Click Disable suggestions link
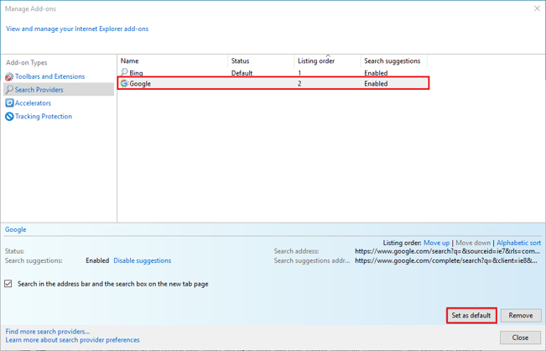The height and width of the screenshot is (351, 546). (142, 261)
